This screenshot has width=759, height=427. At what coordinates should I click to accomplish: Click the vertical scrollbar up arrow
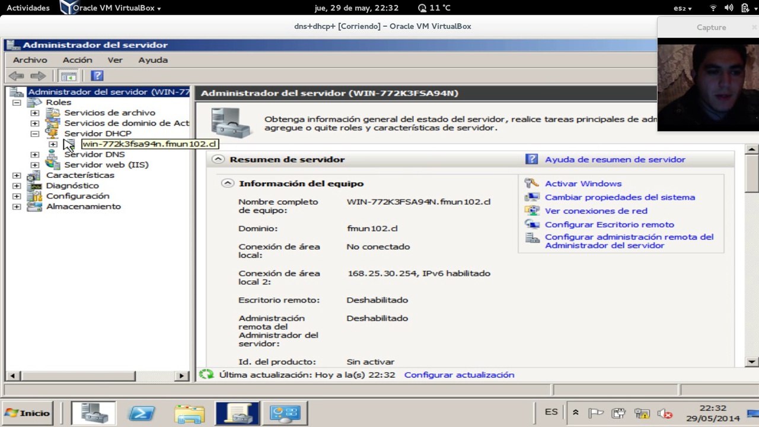click(x=752, y=149)
